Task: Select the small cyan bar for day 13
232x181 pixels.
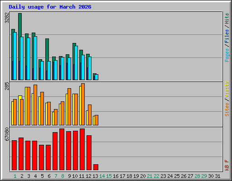Action: (97, 77)
